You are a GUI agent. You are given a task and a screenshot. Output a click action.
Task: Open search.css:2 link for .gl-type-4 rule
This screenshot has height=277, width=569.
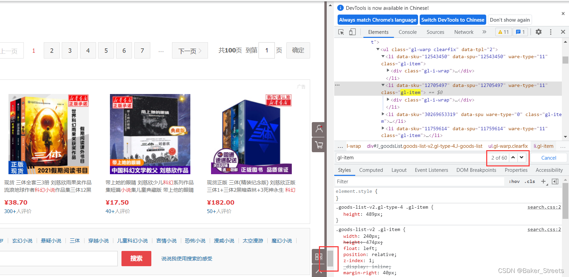(544, 207)
